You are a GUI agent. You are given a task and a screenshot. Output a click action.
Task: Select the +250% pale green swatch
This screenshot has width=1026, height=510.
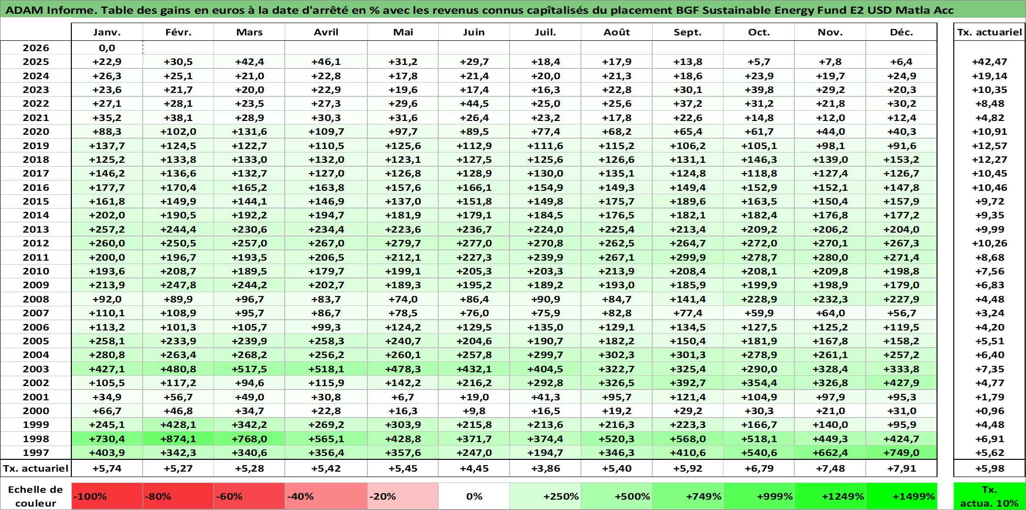click(545, 496)
